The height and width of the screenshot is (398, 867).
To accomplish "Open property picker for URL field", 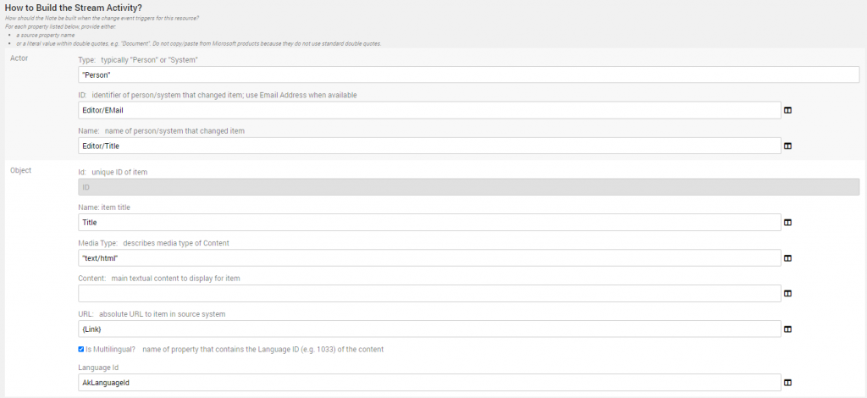I will point(787,329).
